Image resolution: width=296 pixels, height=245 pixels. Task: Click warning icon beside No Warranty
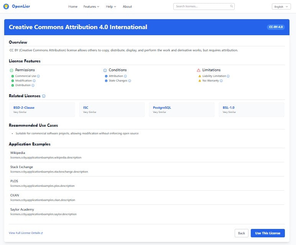click(199, 81)
